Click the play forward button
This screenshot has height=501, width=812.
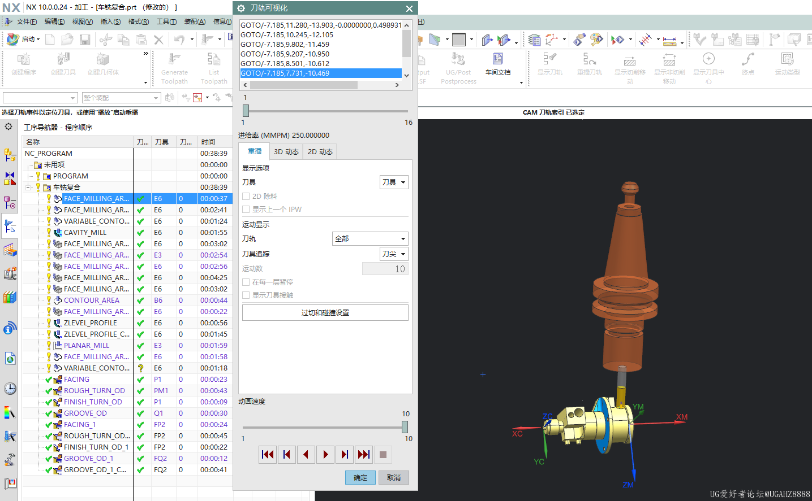pyautogui.click(x=325, y=454)
